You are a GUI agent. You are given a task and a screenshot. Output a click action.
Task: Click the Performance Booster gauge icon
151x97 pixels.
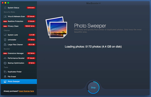point(5,58)
